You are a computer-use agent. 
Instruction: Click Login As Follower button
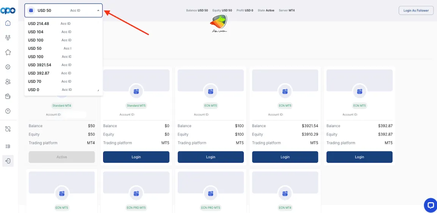click(416, 11)
